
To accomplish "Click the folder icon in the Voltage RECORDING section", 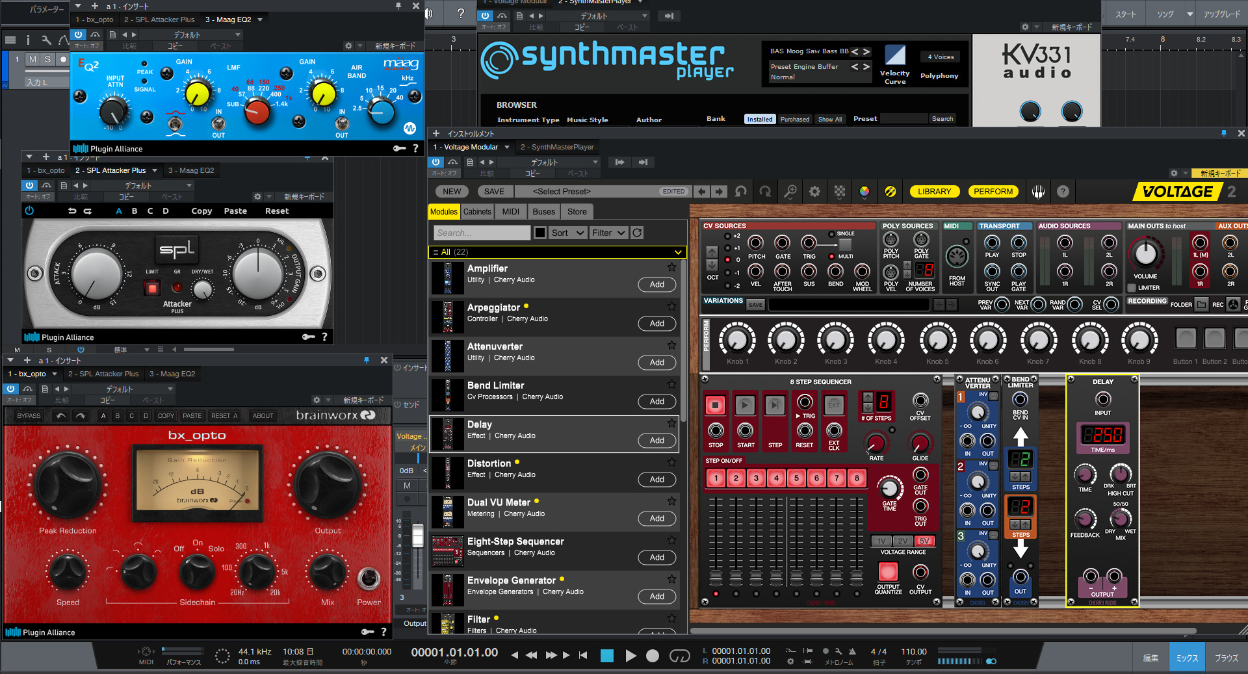I will coord(1201,304).
